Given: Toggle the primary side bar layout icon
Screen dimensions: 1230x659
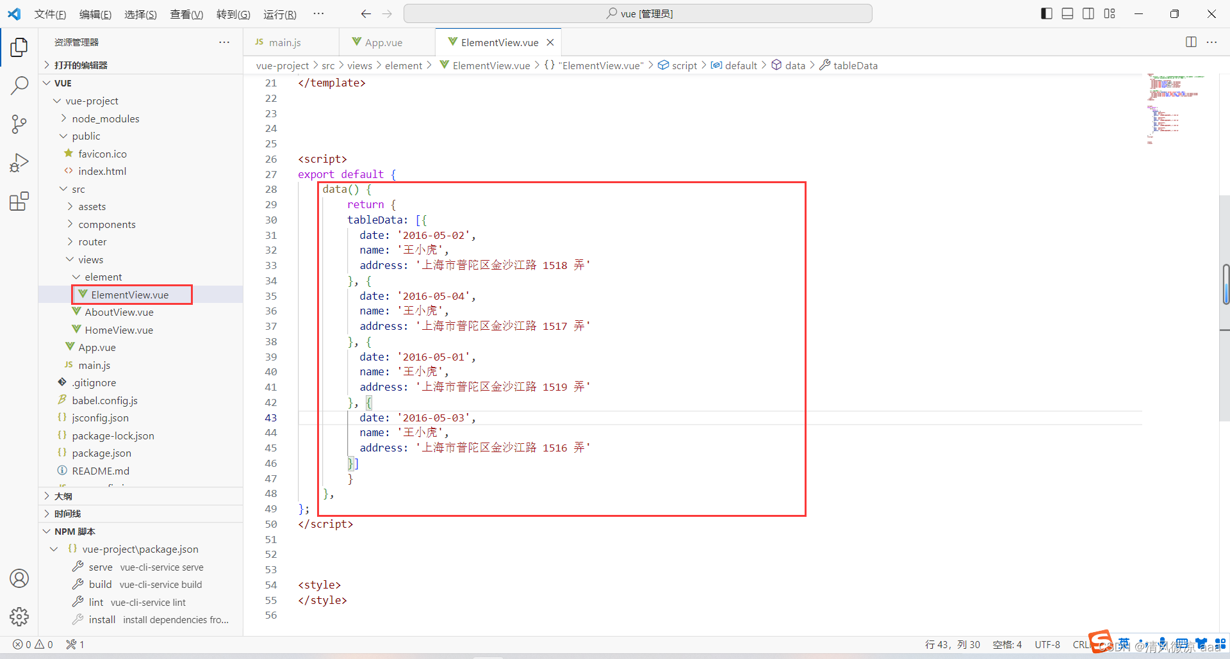Looking at the screenshot, I should [x=1047, y=13].
